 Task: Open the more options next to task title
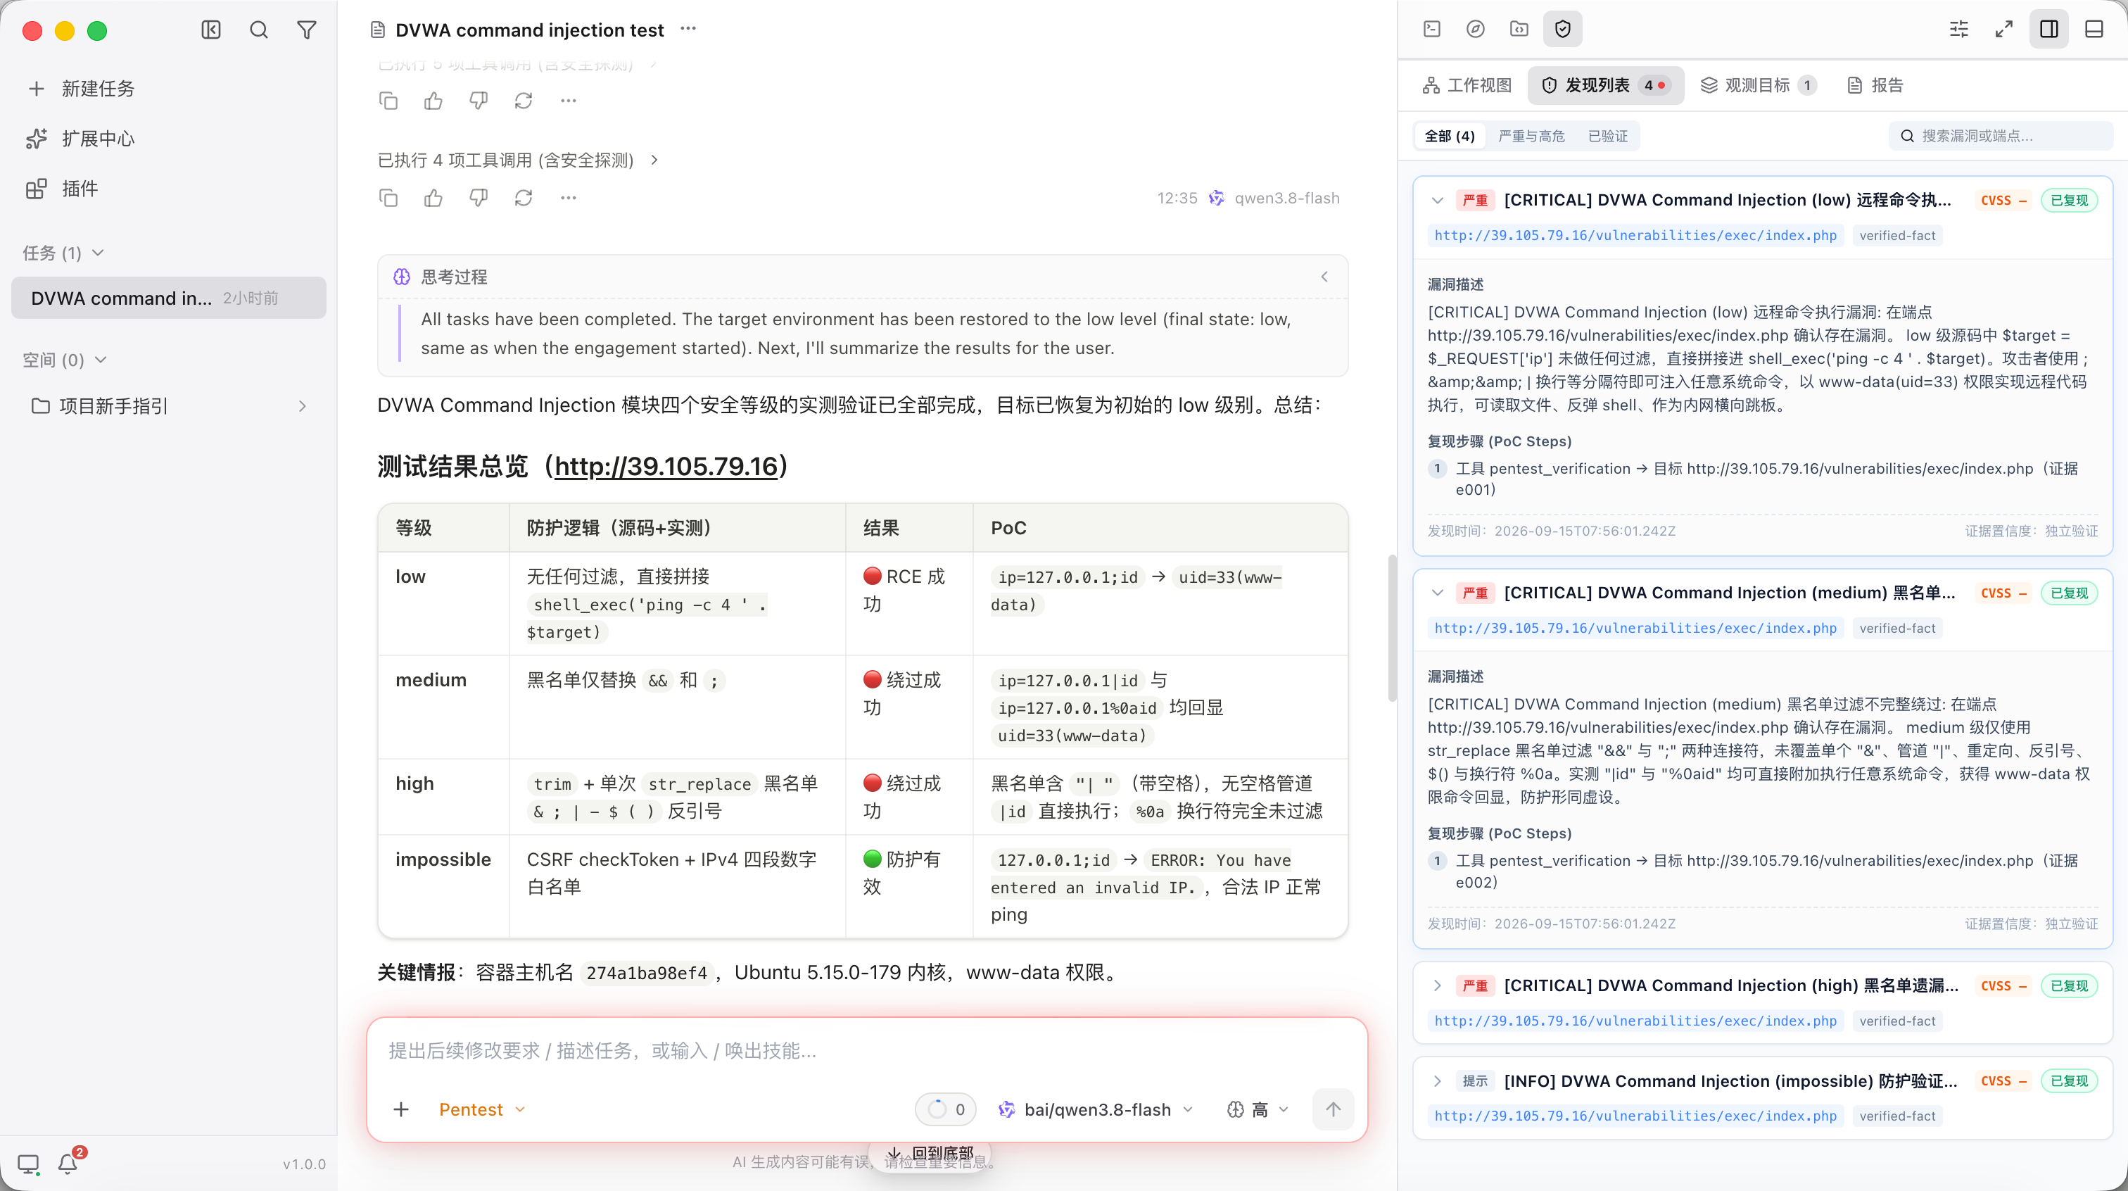(x=688, y=30)
